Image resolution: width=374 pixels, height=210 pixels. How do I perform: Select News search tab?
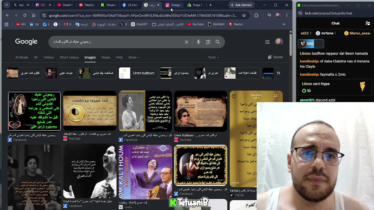pyautogui.click(x=106, y=57)
